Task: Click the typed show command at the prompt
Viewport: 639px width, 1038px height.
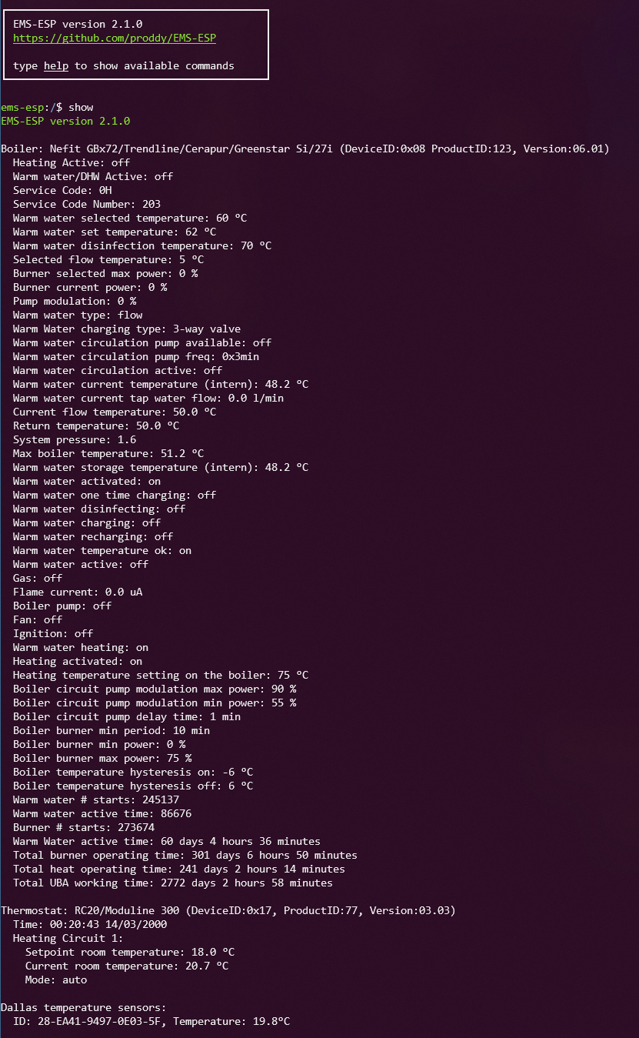Action: 81,107
